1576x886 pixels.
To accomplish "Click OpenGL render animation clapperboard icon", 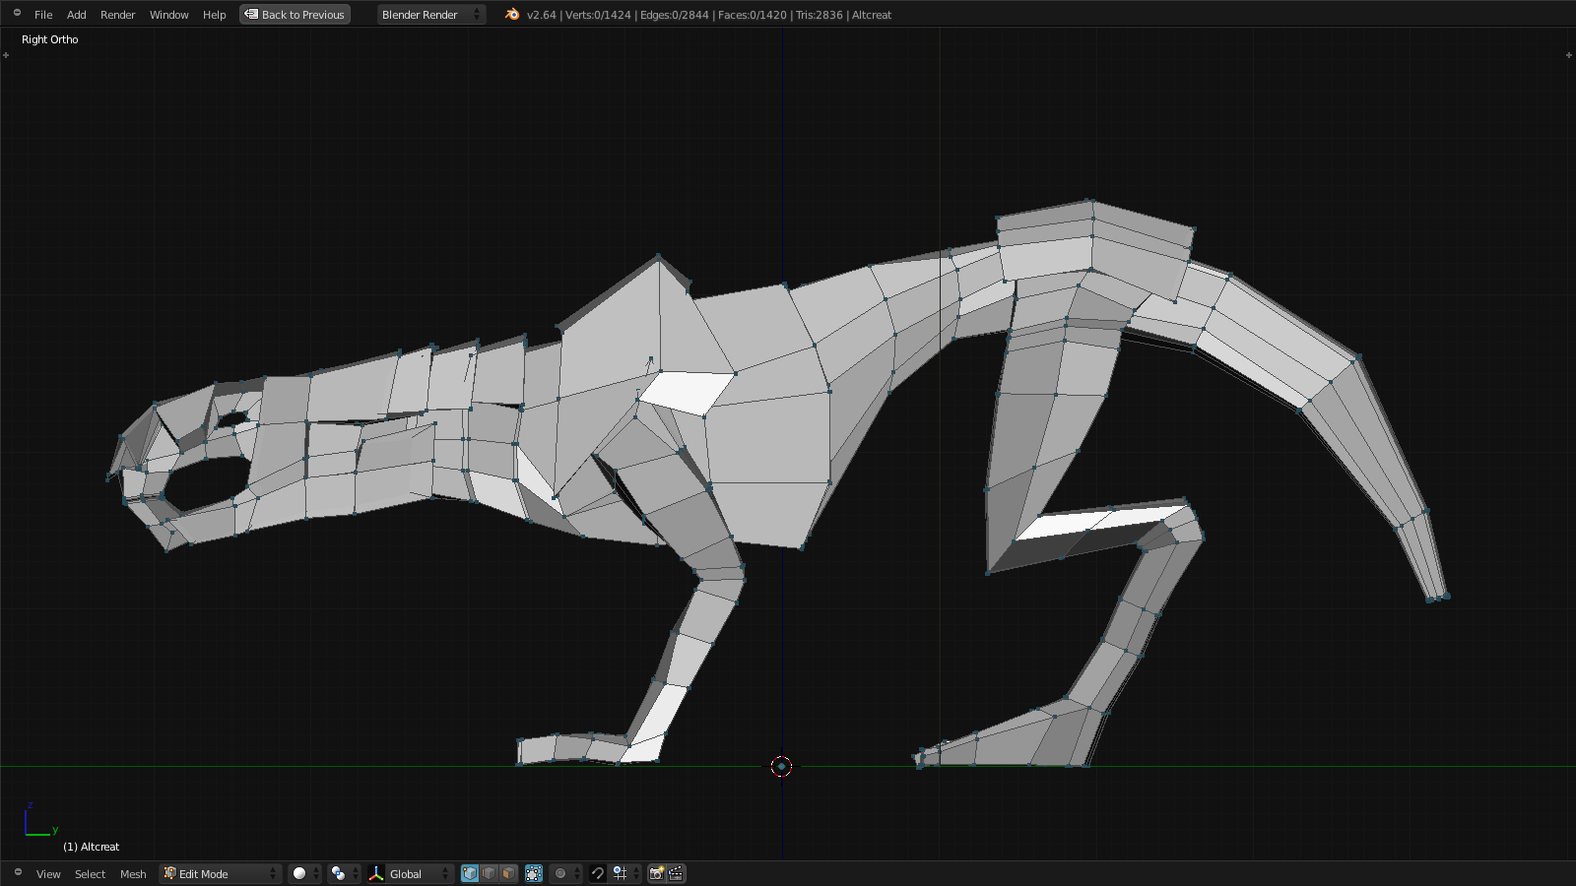I will (677, 874).
